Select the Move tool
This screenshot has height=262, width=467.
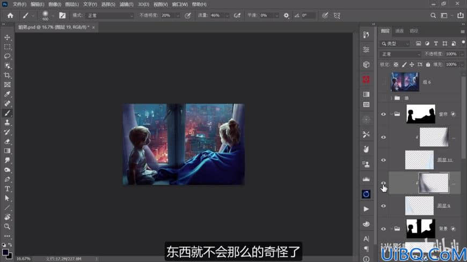click(x=7, y=38)
